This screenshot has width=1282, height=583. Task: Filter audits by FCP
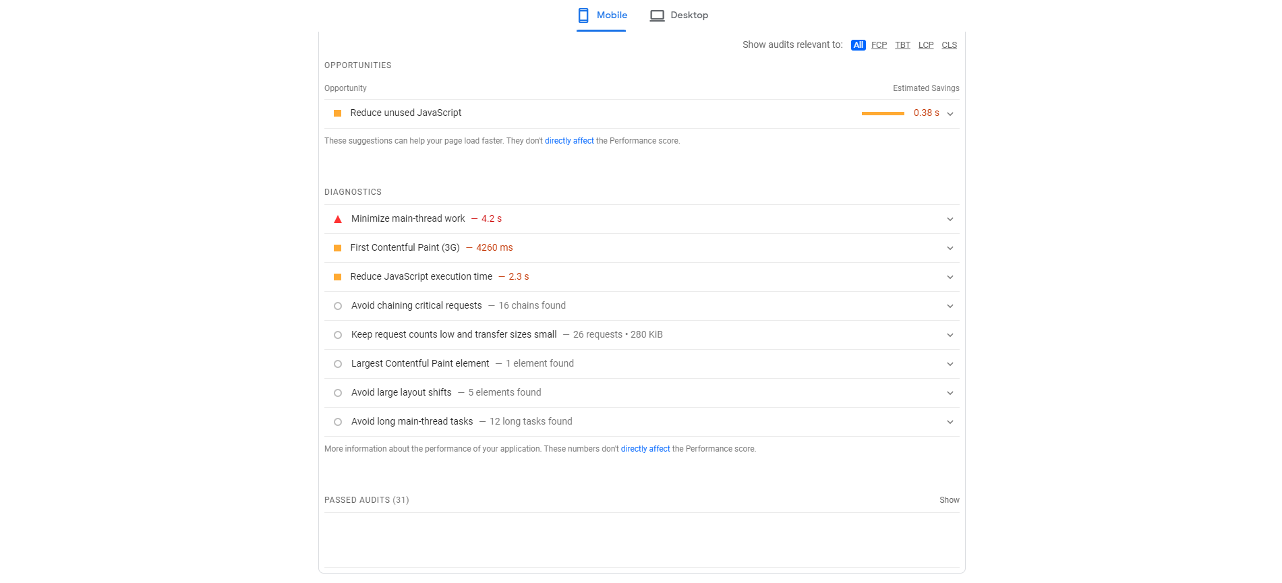[x=879, y=45]
